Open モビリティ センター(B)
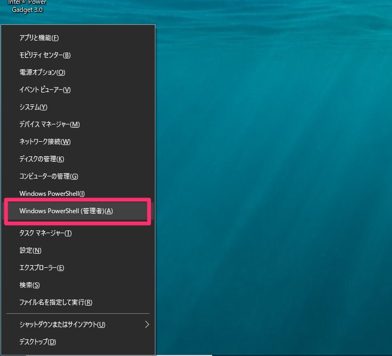Viewport: 392px width, 356px height. click(78, 55)
